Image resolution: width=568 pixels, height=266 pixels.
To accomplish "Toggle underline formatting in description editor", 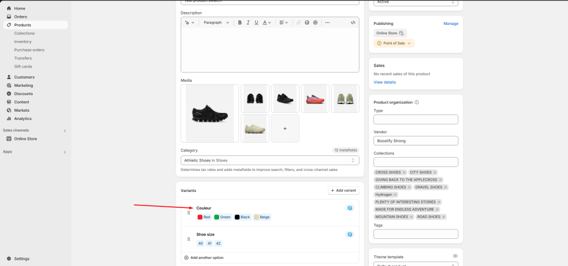I will coord(256,22).
